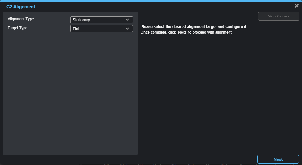Close the G2 Alignment dialog
The height and width of the screenshot is (165, 302).
pyautogui.click(x=296, y=6)
